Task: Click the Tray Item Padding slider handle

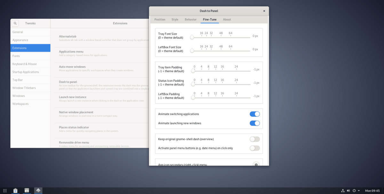Action: 193,71
